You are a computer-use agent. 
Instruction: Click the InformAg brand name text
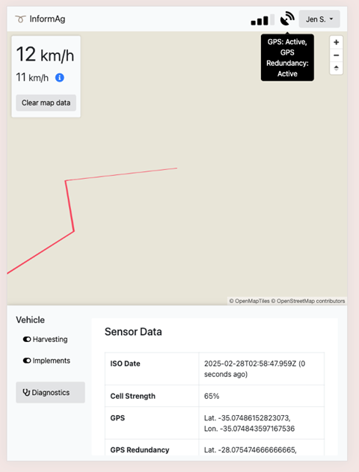[x=47, y=19]
